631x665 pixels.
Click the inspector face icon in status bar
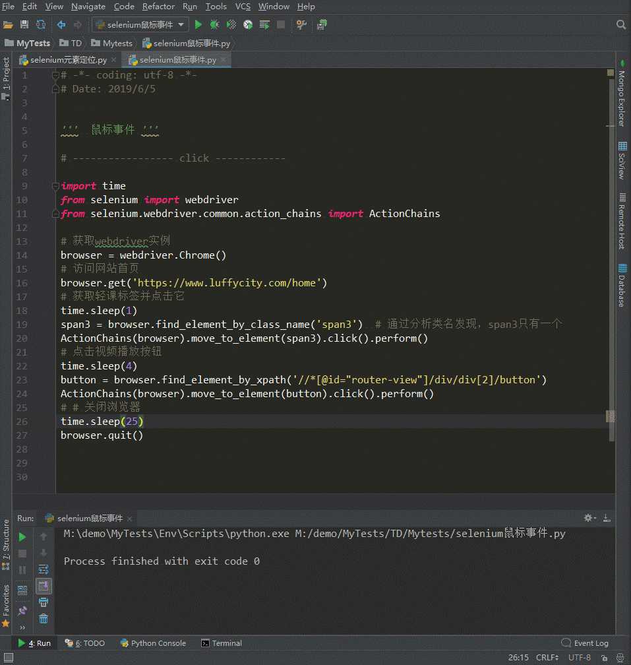(x=620, y=657)
